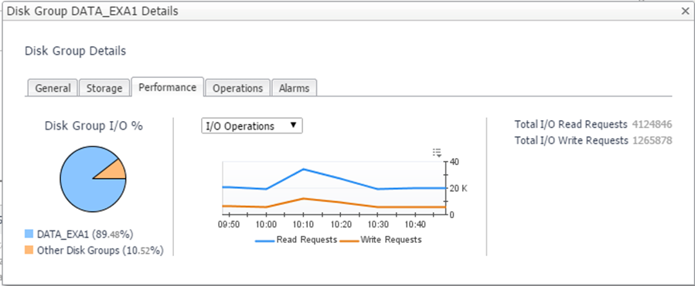Viewport: 695px width, 286px height.
Task: Click the dropdown arrow beside I/O Operations
Action: click(293, 126)
